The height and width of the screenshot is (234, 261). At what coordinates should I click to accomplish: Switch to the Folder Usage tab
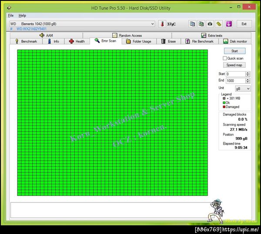(139, 41)
